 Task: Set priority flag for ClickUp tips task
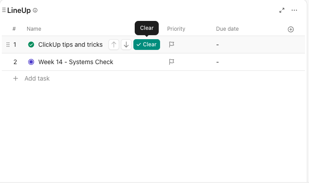coord(172,45)
